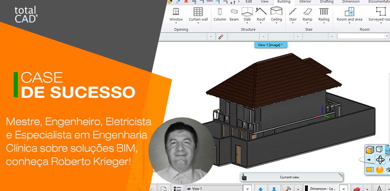Image resolution: width=390 pixels, height=191 pixels.
Task: Expand the Ceiling dropdown arrow
Action: (x=276, y=23)
